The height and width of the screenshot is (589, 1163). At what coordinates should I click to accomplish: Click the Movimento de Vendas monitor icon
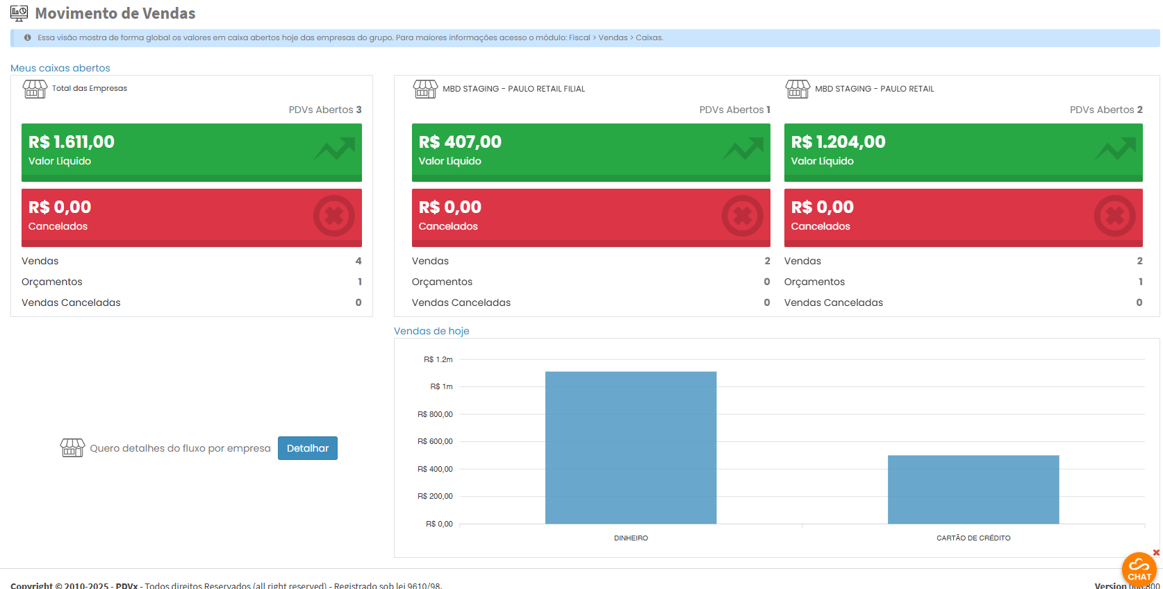[x=19, y=13]
